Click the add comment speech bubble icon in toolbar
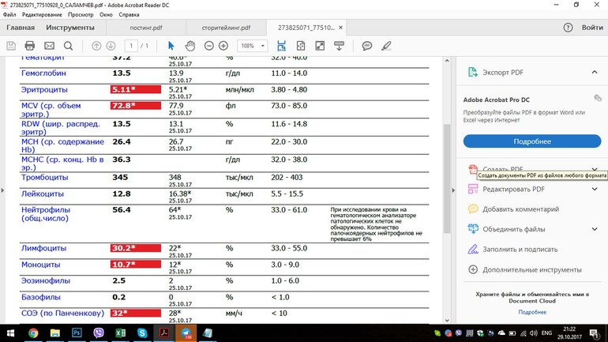Screen dimensions: 608x342 [x=367, y=46]
